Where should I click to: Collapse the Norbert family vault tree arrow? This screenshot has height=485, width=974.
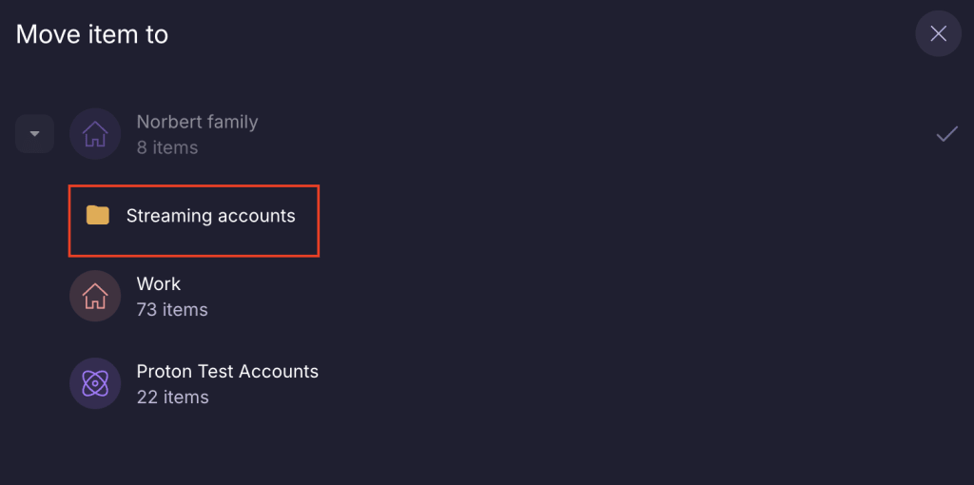35,133
